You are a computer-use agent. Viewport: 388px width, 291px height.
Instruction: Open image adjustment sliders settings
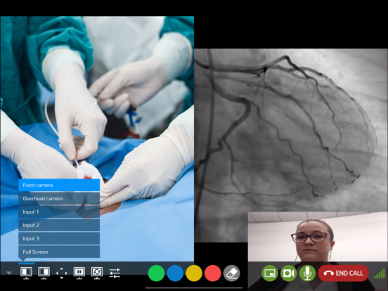115,273
